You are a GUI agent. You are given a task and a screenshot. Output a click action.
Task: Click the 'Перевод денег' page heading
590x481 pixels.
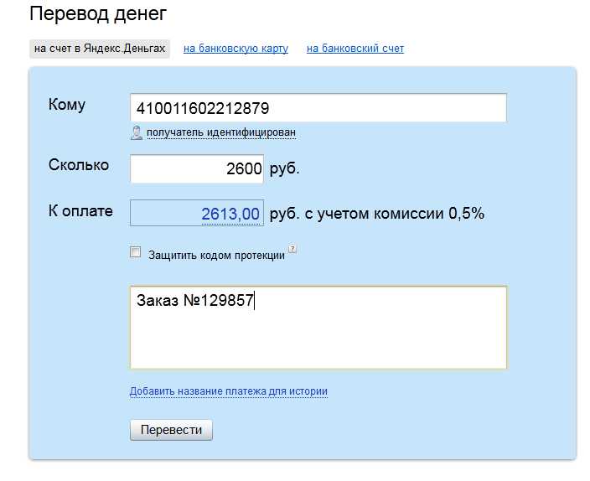coord(98,14)
